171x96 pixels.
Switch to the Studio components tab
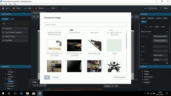(5, 19)
